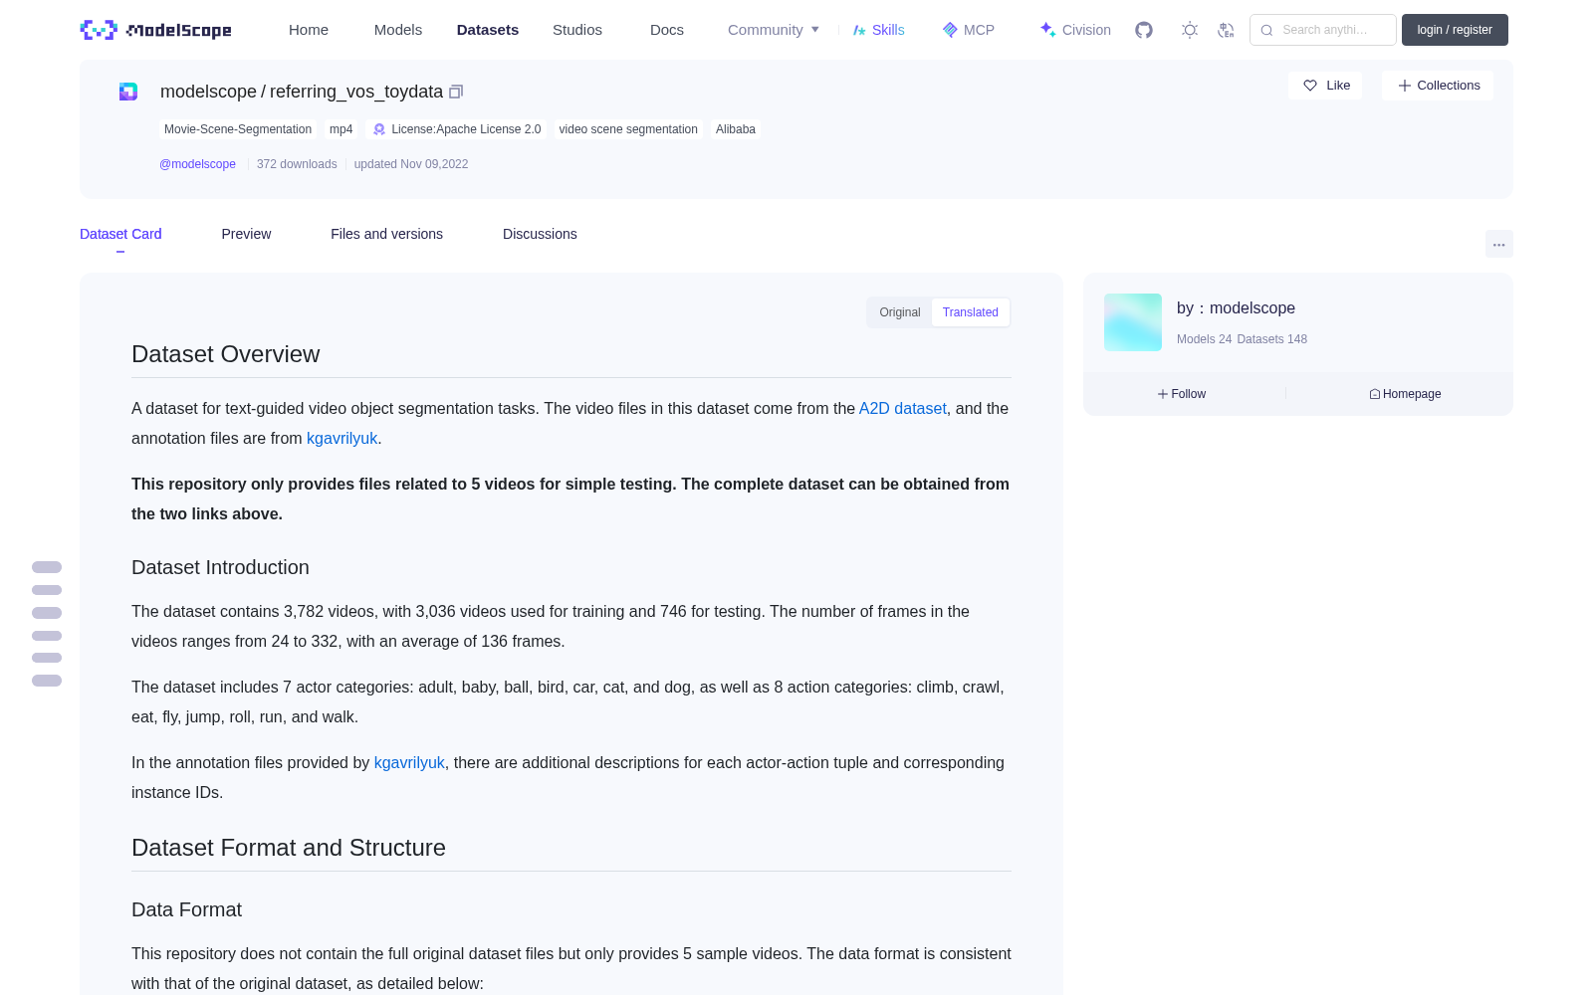Open the modelscope Homepage button
The width and height of the screenshot is (1593, 995).
point(1405,394)
